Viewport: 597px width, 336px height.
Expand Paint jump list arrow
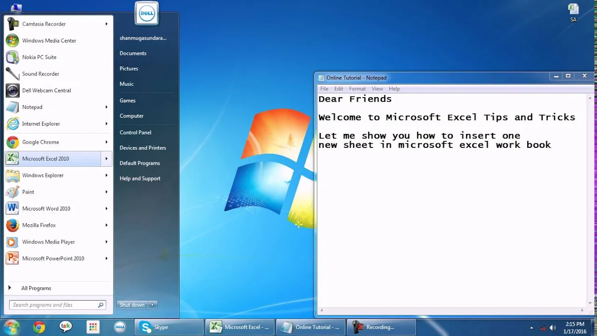[106, 192]
